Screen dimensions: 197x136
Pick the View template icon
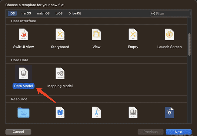96,34
